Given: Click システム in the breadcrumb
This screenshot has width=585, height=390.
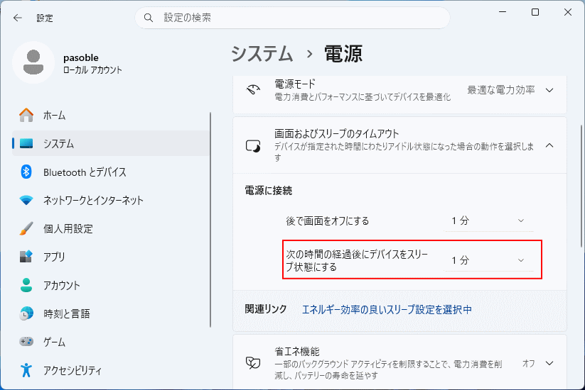Looking at the screenshot, I should (262, 54).
